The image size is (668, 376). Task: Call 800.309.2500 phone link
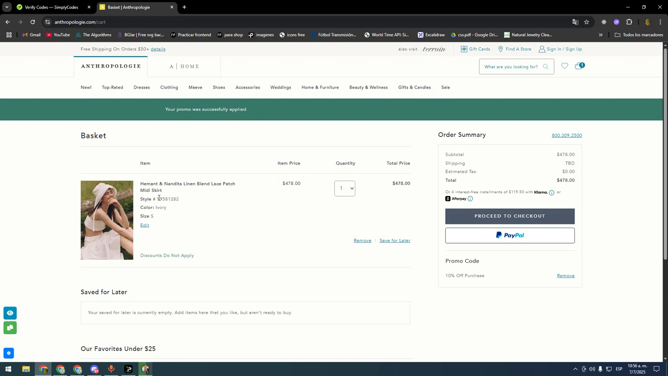click(566, 135)
